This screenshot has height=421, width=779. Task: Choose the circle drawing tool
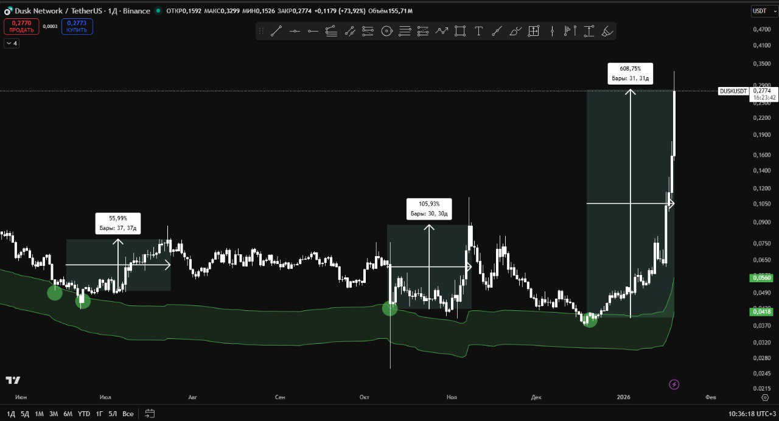point(386,32)
